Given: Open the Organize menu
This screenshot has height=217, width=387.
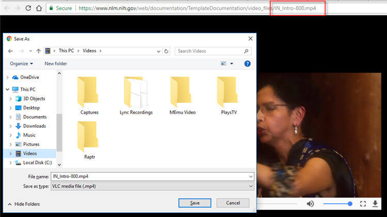Looking at the screenshot, I should pos(21,64).
